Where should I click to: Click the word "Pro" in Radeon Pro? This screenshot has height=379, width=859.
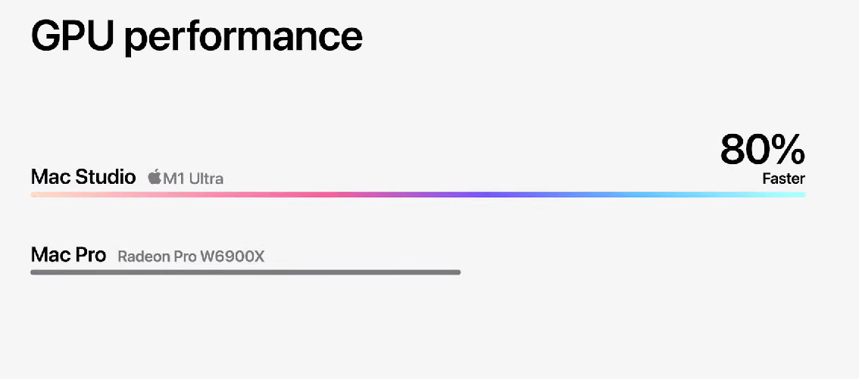(185, 256)
